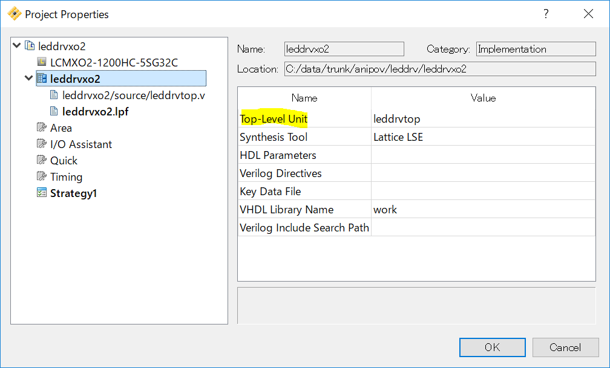Viewport: 610px width, 368px height.
Task: Click the HDL Parameters property name
Action: [278, 155]
